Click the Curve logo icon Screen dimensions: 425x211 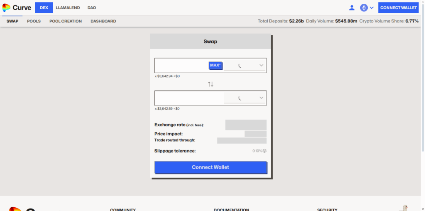(x=6, y=7)
